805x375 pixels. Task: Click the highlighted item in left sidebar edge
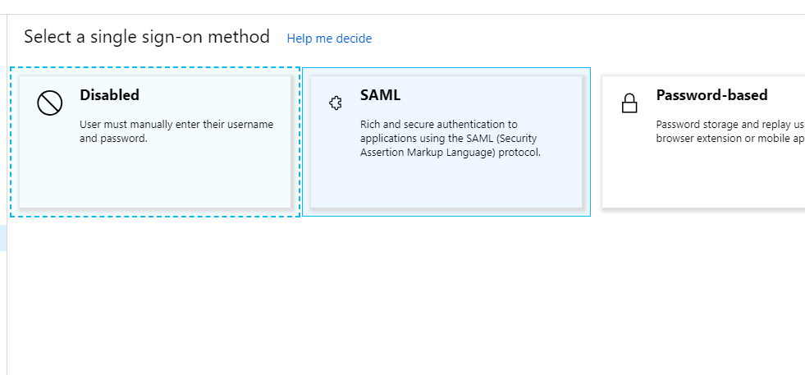(x=3, y=238)
